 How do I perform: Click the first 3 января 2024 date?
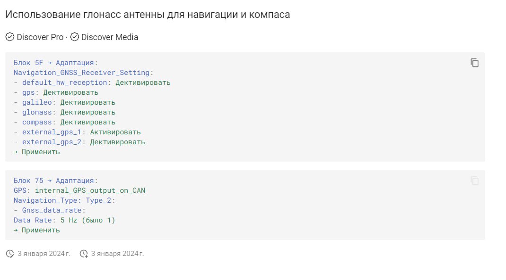tap(44, 254)
